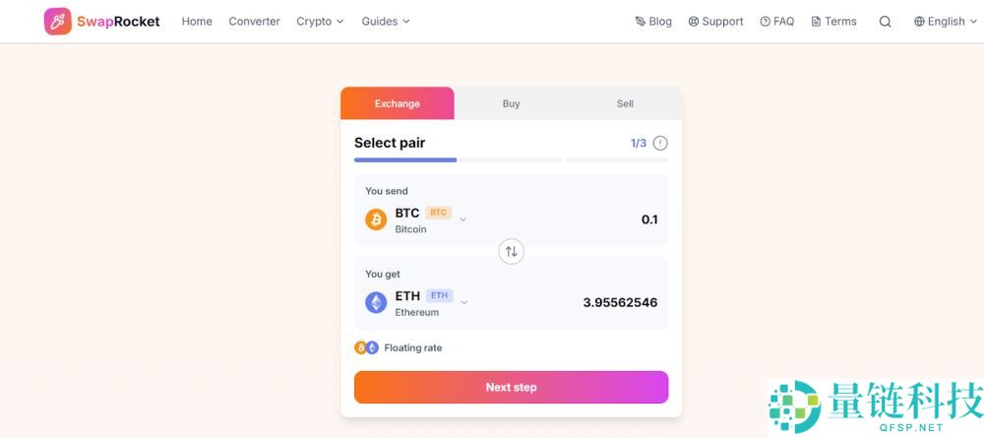Click the floating rate coin pair icon
This screenshot has width=984, height=438.
coord(366,347)
